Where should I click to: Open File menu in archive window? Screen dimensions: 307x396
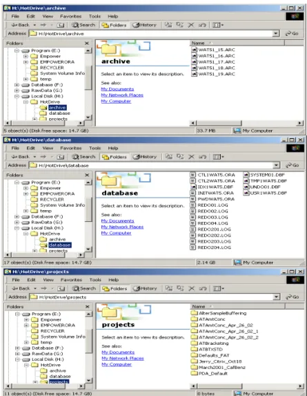click(x=15, y=17)
